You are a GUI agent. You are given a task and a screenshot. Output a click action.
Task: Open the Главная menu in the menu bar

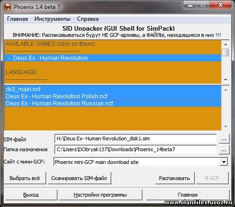point(17,19)
